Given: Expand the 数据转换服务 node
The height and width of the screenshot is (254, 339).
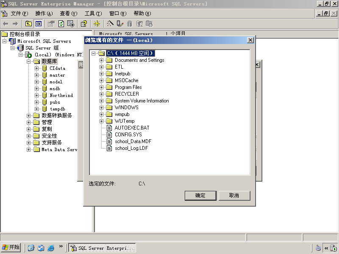Looking at the screenshot, I should point(28,116).
